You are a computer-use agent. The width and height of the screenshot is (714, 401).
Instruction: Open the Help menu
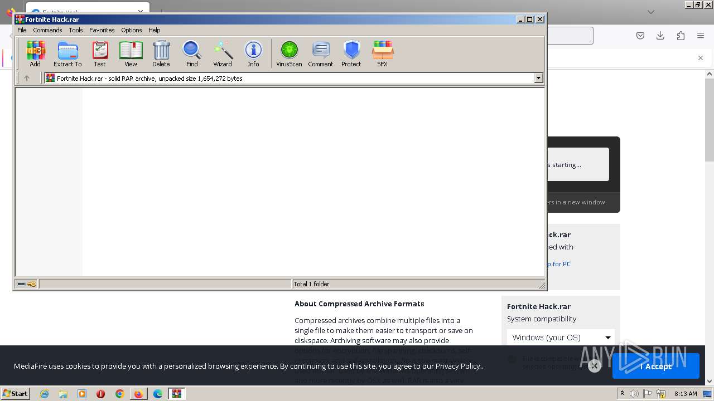click(x=155, y=30)
